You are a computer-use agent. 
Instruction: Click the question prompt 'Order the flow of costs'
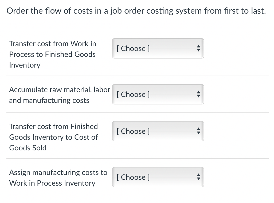pos(136,11)
